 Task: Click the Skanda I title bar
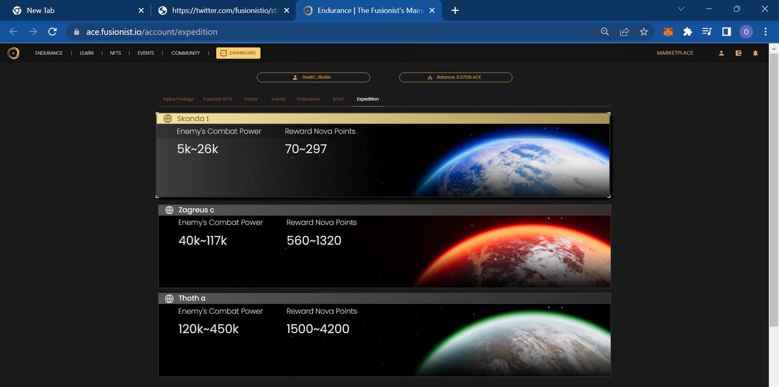(x=383, y=119)
